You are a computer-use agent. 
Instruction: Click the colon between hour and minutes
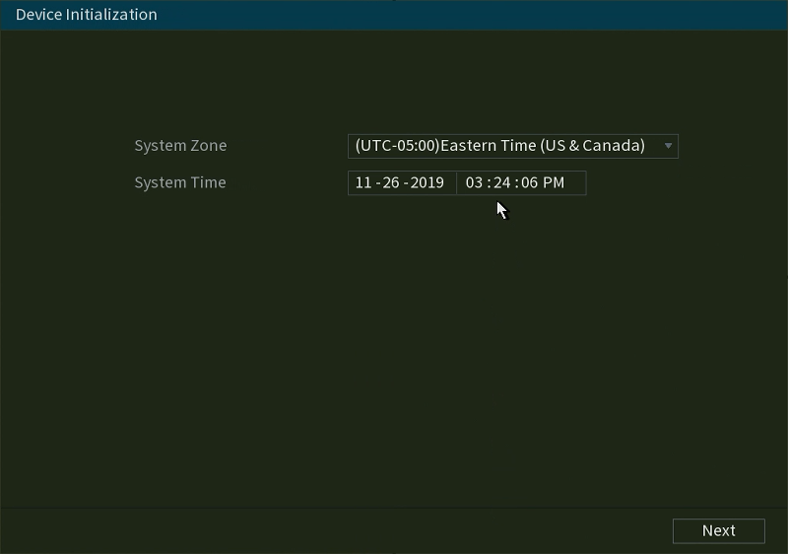tap(489, 183)
